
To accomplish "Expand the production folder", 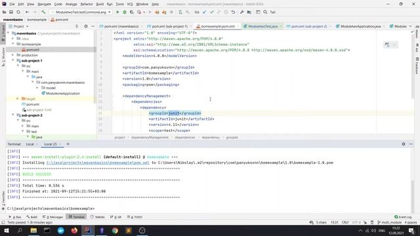I will (x=13, y=55).
